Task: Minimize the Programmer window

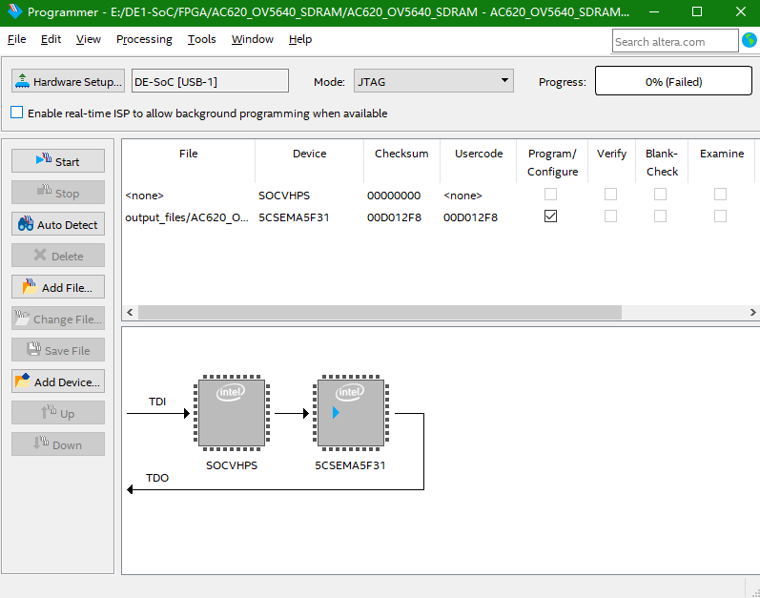Action: click(654, 11)
